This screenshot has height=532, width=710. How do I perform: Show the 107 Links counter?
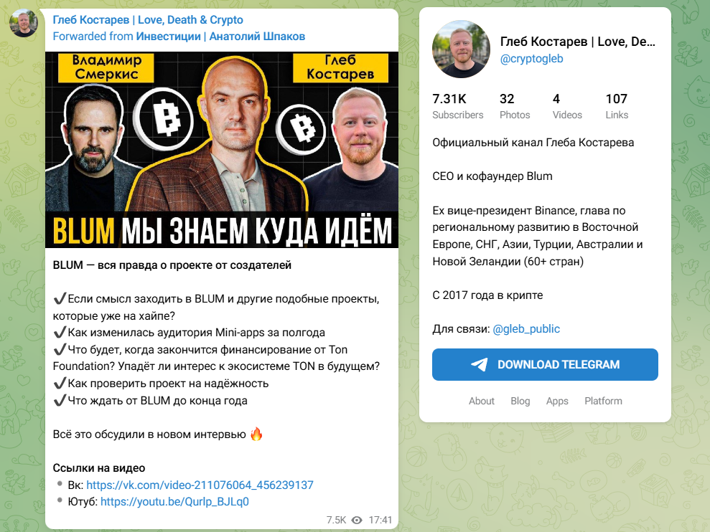click(x=617, y=106)
